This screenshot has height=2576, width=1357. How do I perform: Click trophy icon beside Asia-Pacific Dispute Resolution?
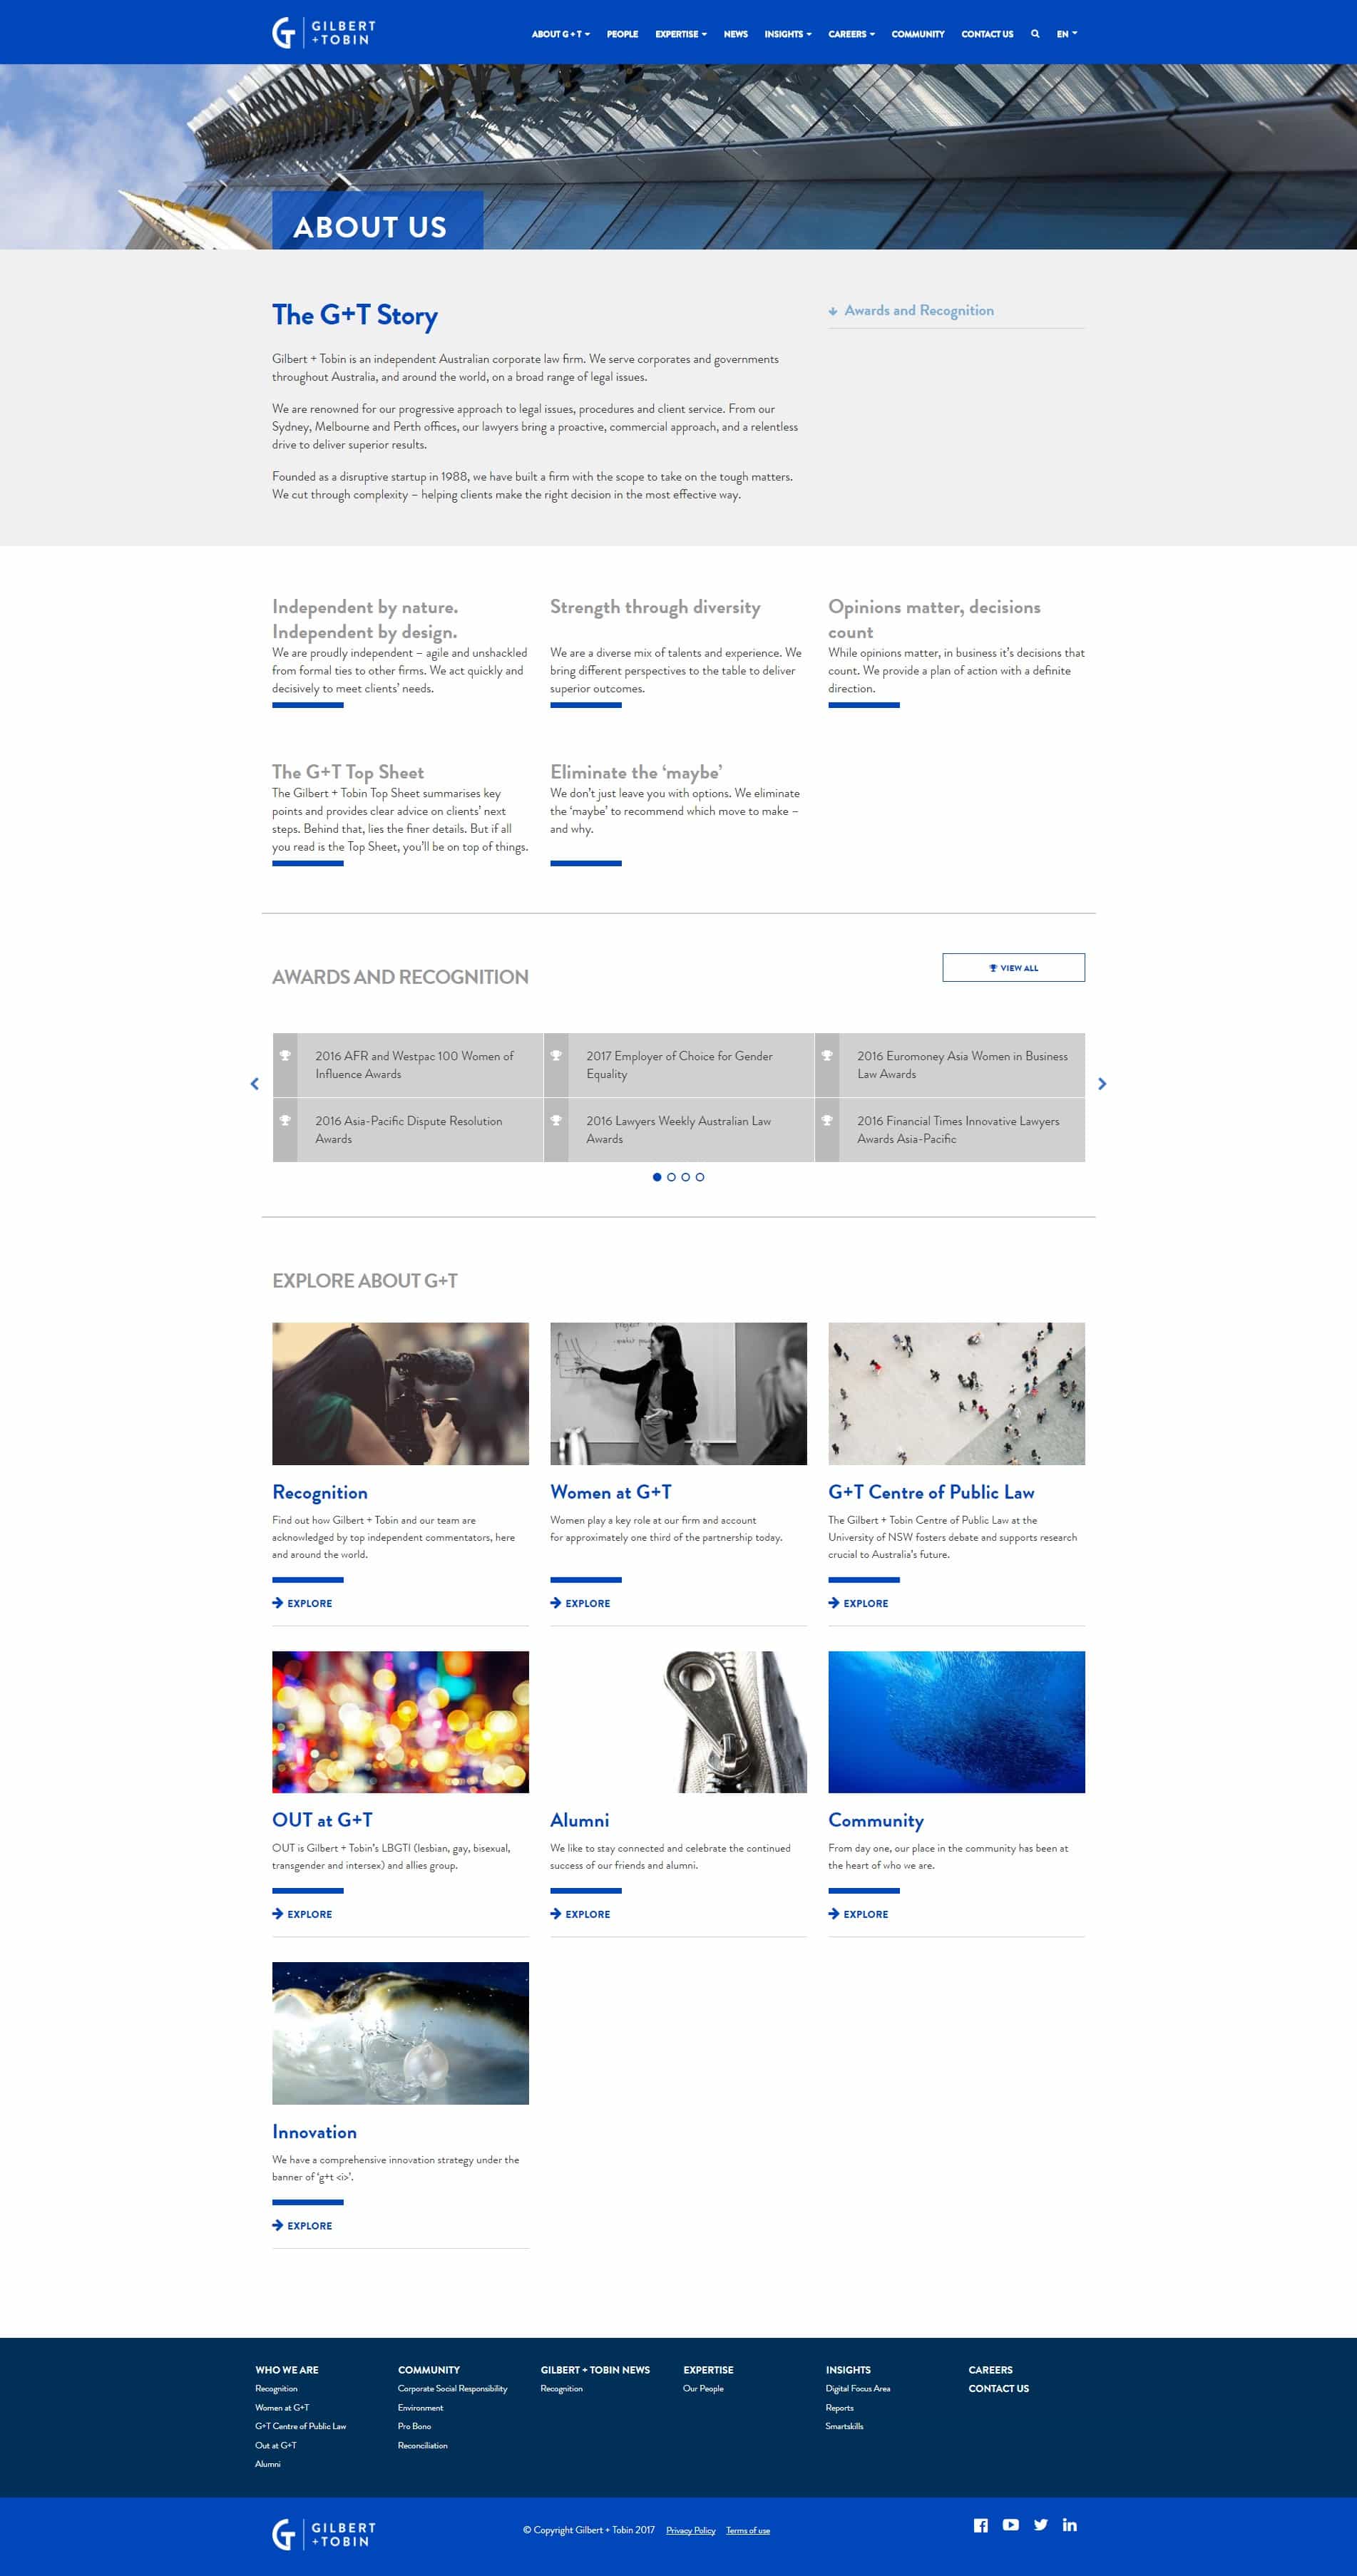pyautogui.click(x=285, y=1121)
